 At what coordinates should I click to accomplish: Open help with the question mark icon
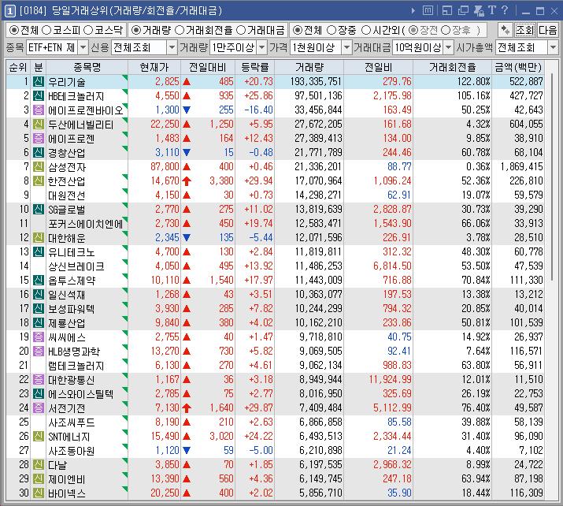505,10
